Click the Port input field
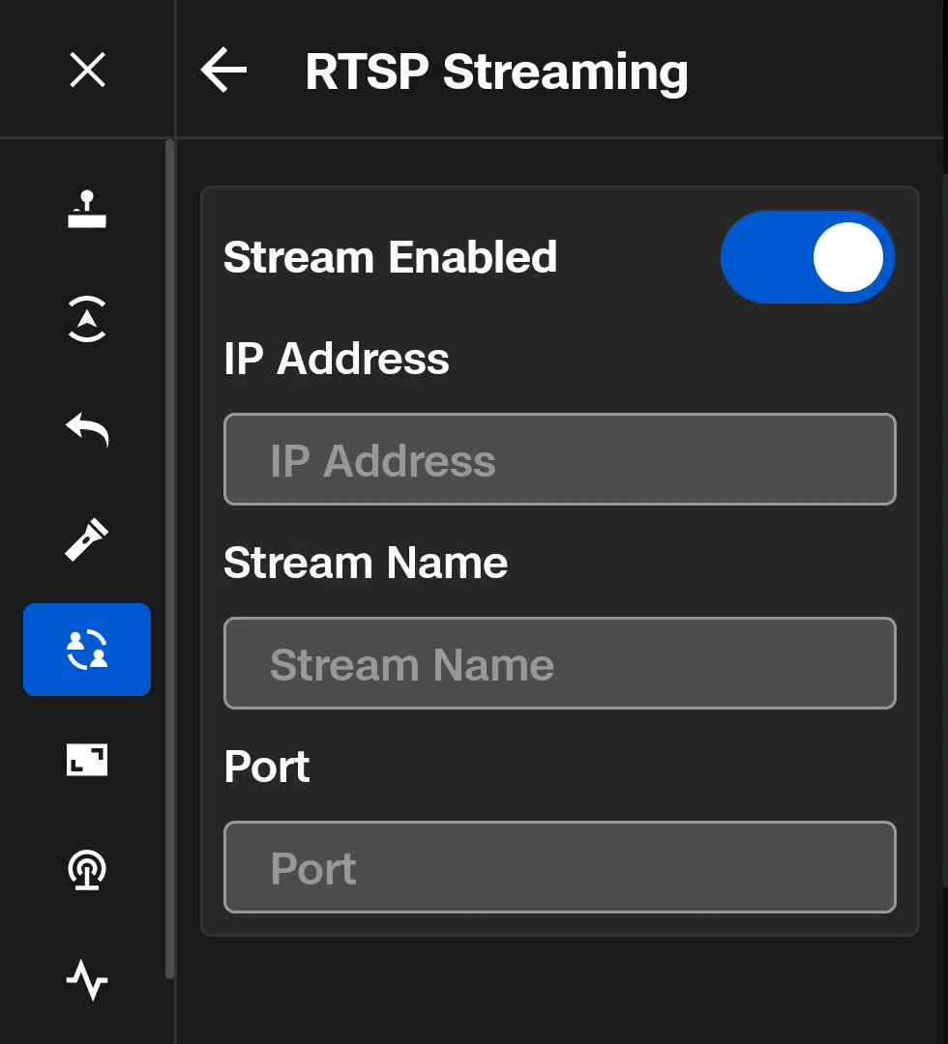 pos(559,867)
